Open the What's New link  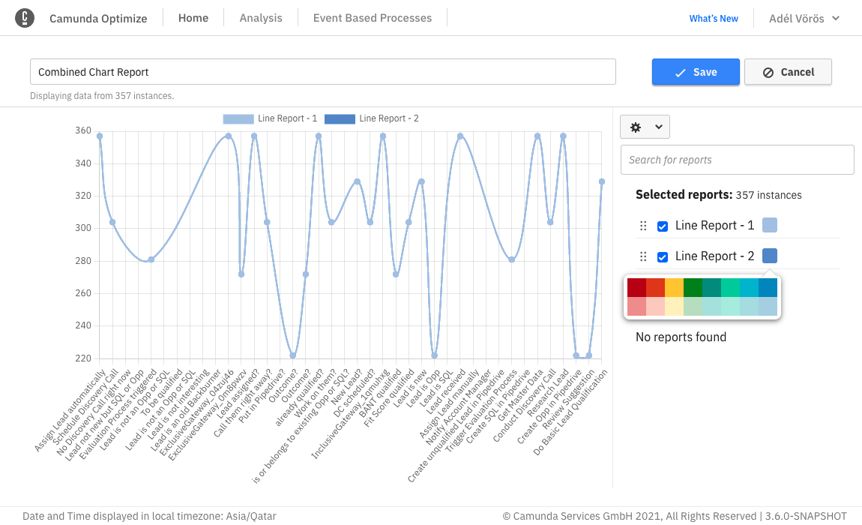point(714,19)
